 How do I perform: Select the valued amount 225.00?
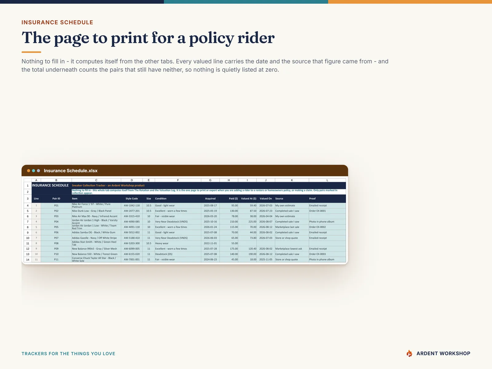[248, 222]
